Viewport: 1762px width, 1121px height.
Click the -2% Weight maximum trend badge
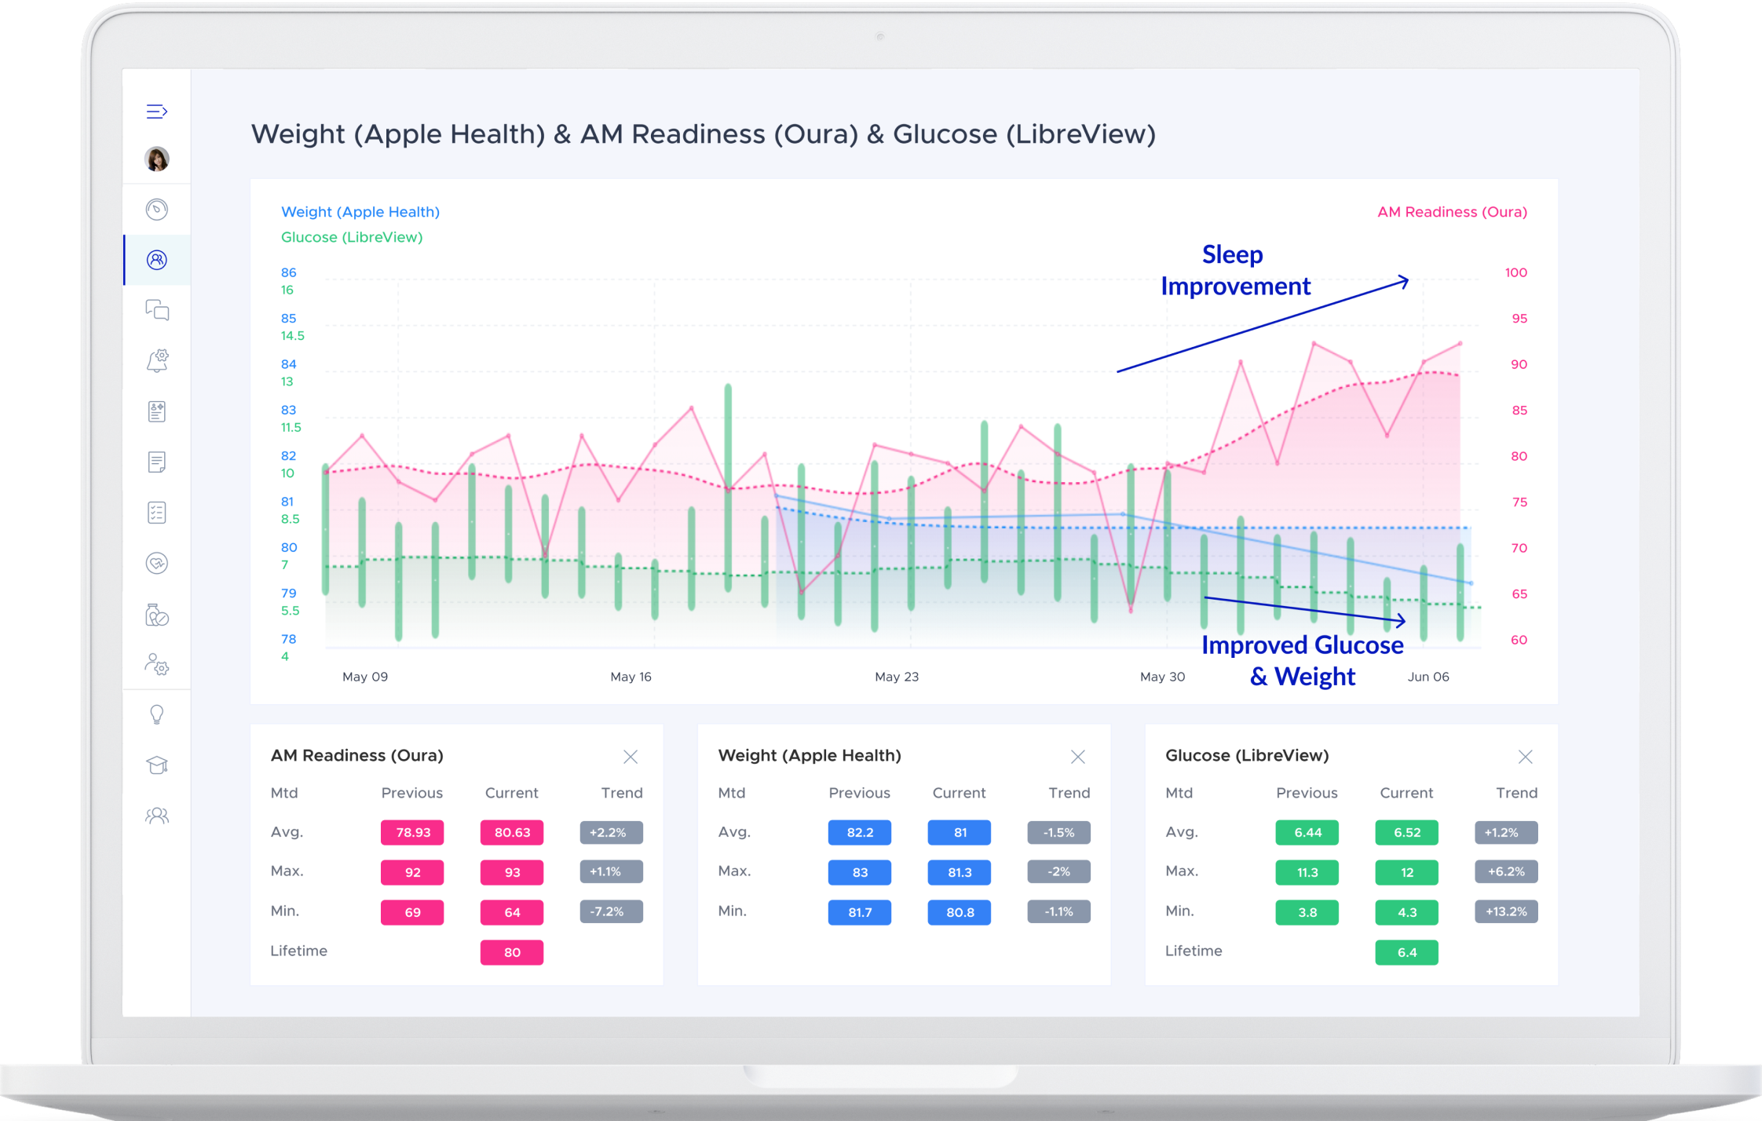1059,871
